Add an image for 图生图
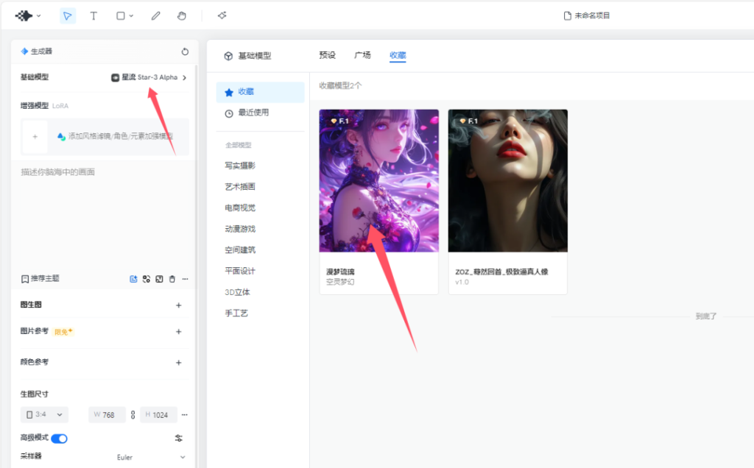The height and width of the screenshot is (468, 754). point(178,305)
